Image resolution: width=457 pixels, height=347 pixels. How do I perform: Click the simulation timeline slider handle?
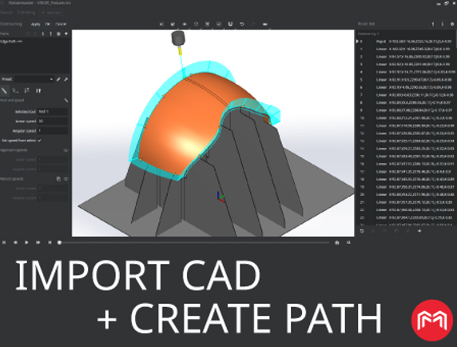click(59, 242)
